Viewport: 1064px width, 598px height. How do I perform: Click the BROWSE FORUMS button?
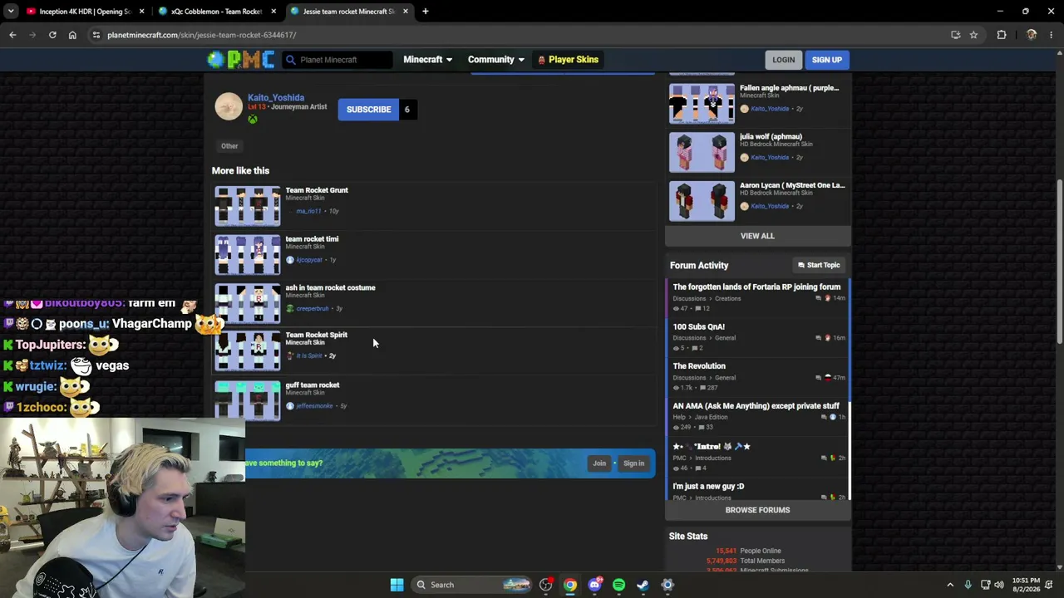click(x=757, y=510)
